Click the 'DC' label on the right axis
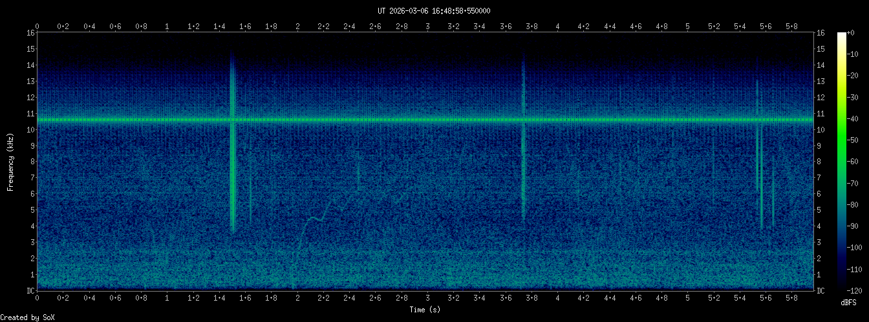 (x=821, y=291)
